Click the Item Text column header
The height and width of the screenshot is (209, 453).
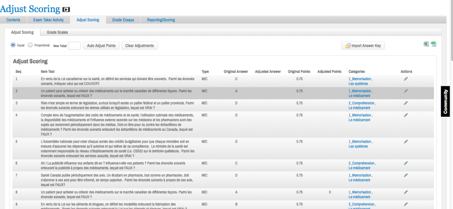tap(48, 72)
